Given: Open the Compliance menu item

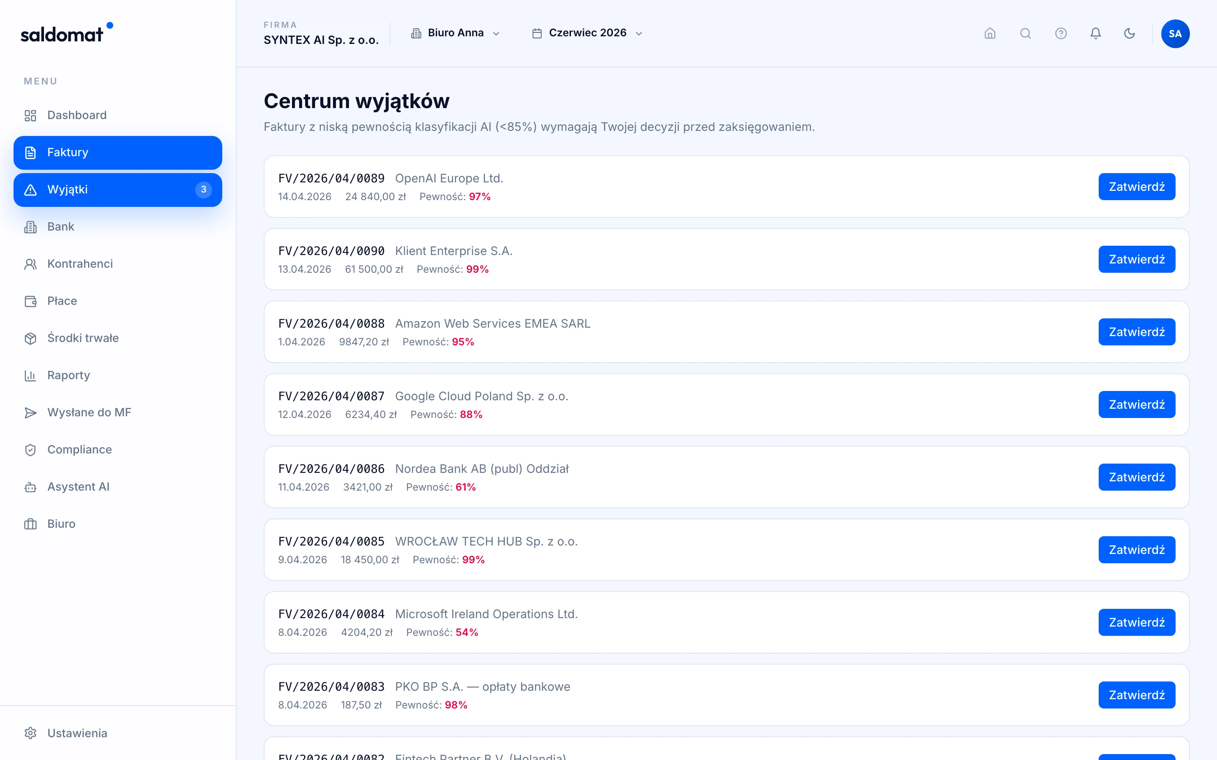Looking at the screenshot, I should pyautogui.click(x=117, y=451).
